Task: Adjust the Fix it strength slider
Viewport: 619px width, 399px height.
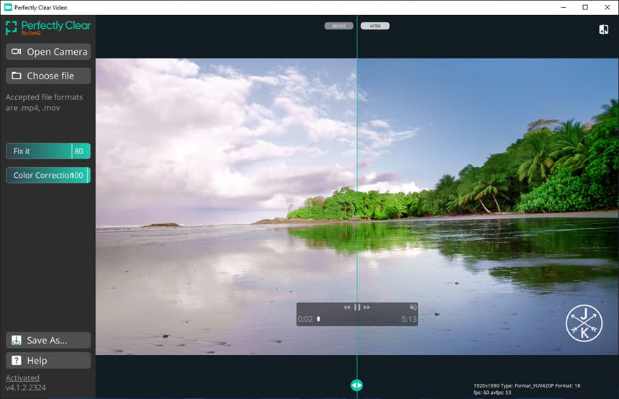Action: click(x=48, y=151)
